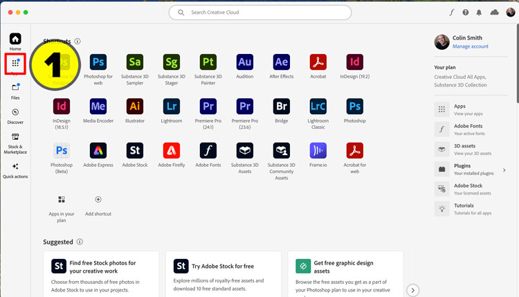Open Apps in your plan
This screenshot has height=297, width=519.
pos(62,208)
